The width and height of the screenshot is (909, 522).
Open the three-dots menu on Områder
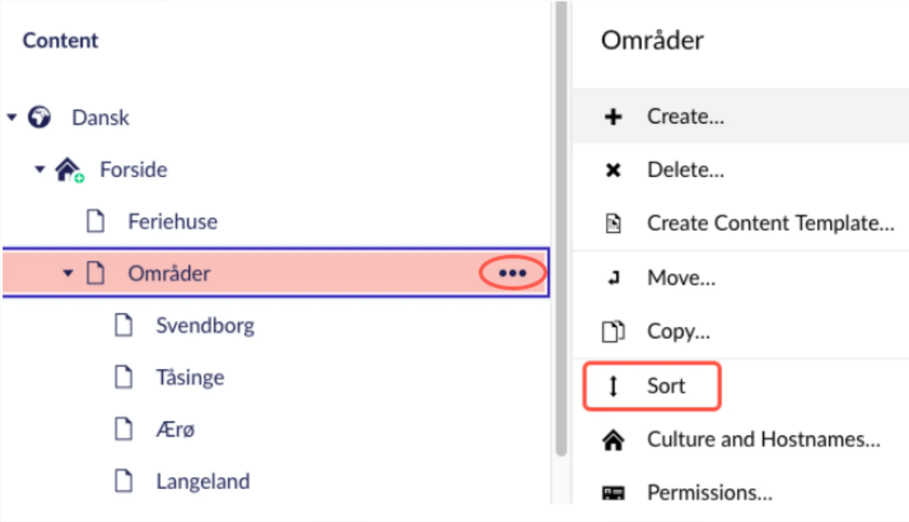click(512, 273)
